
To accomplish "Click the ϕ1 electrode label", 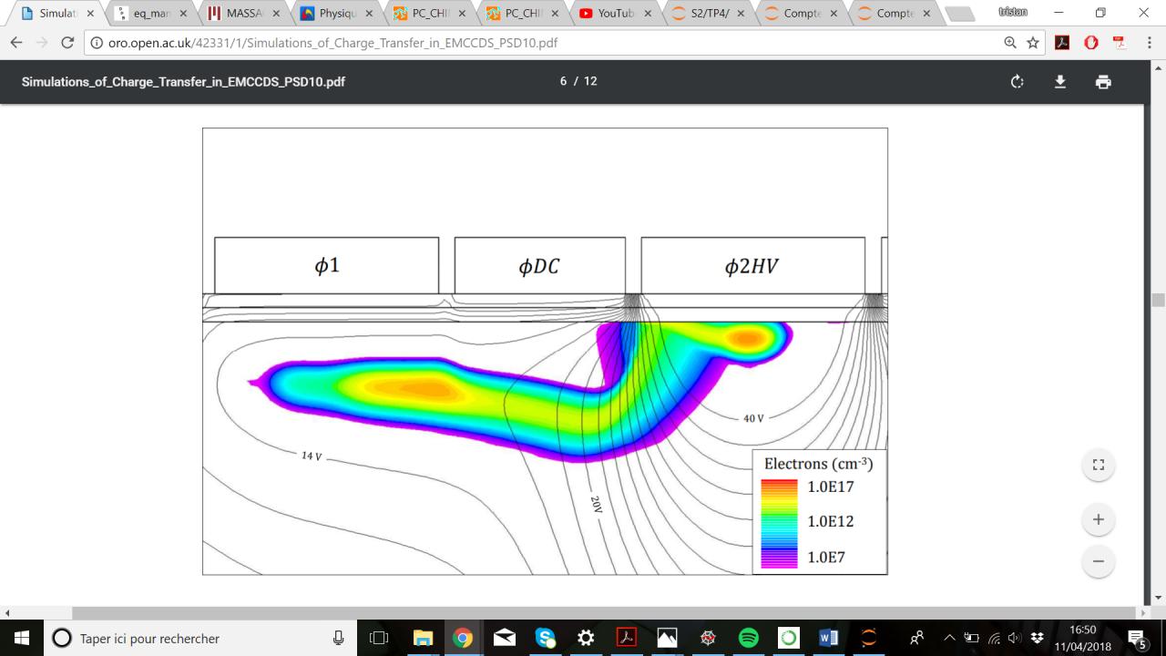I will (x=327, y=266).
